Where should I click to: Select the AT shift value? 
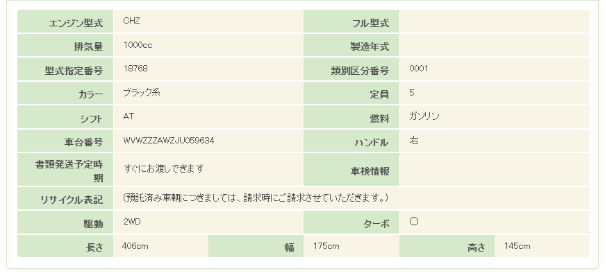click(129, 116)
